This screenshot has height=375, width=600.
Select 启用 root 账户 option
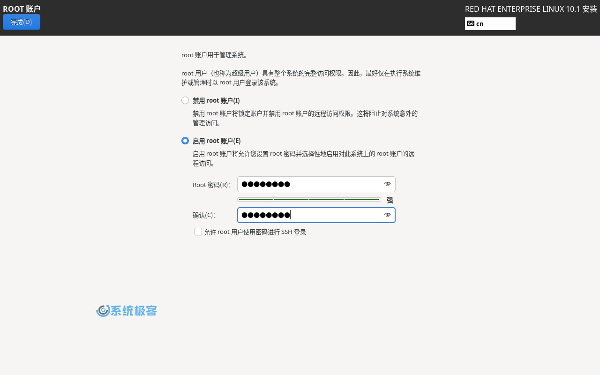(185, 141)
